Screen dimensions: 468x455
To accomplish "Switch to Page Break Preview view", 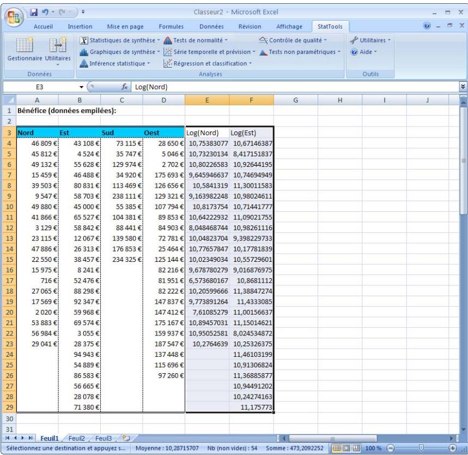I will (355, 447).
